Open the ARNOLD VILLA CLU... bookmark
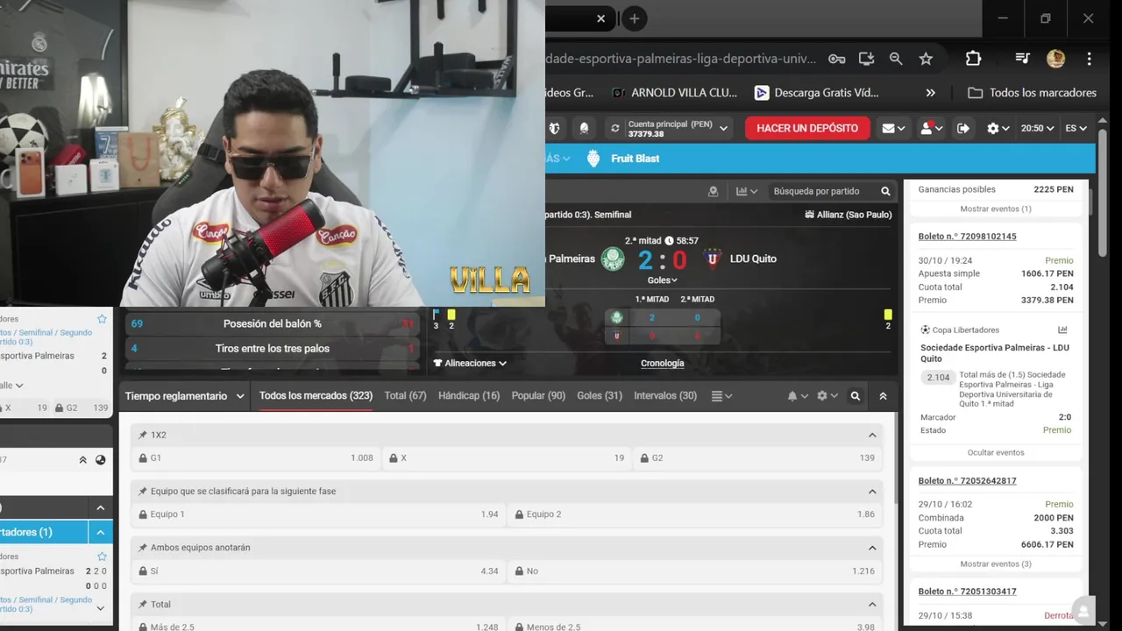 tap(674, 93)
